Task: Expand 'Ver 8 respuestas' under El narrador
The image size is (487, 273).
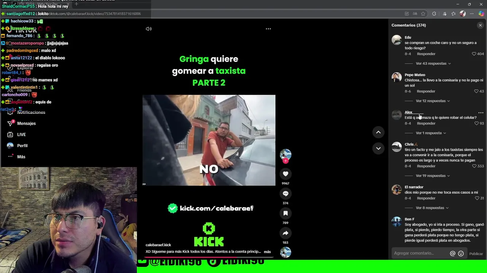Action: (432, 208)
